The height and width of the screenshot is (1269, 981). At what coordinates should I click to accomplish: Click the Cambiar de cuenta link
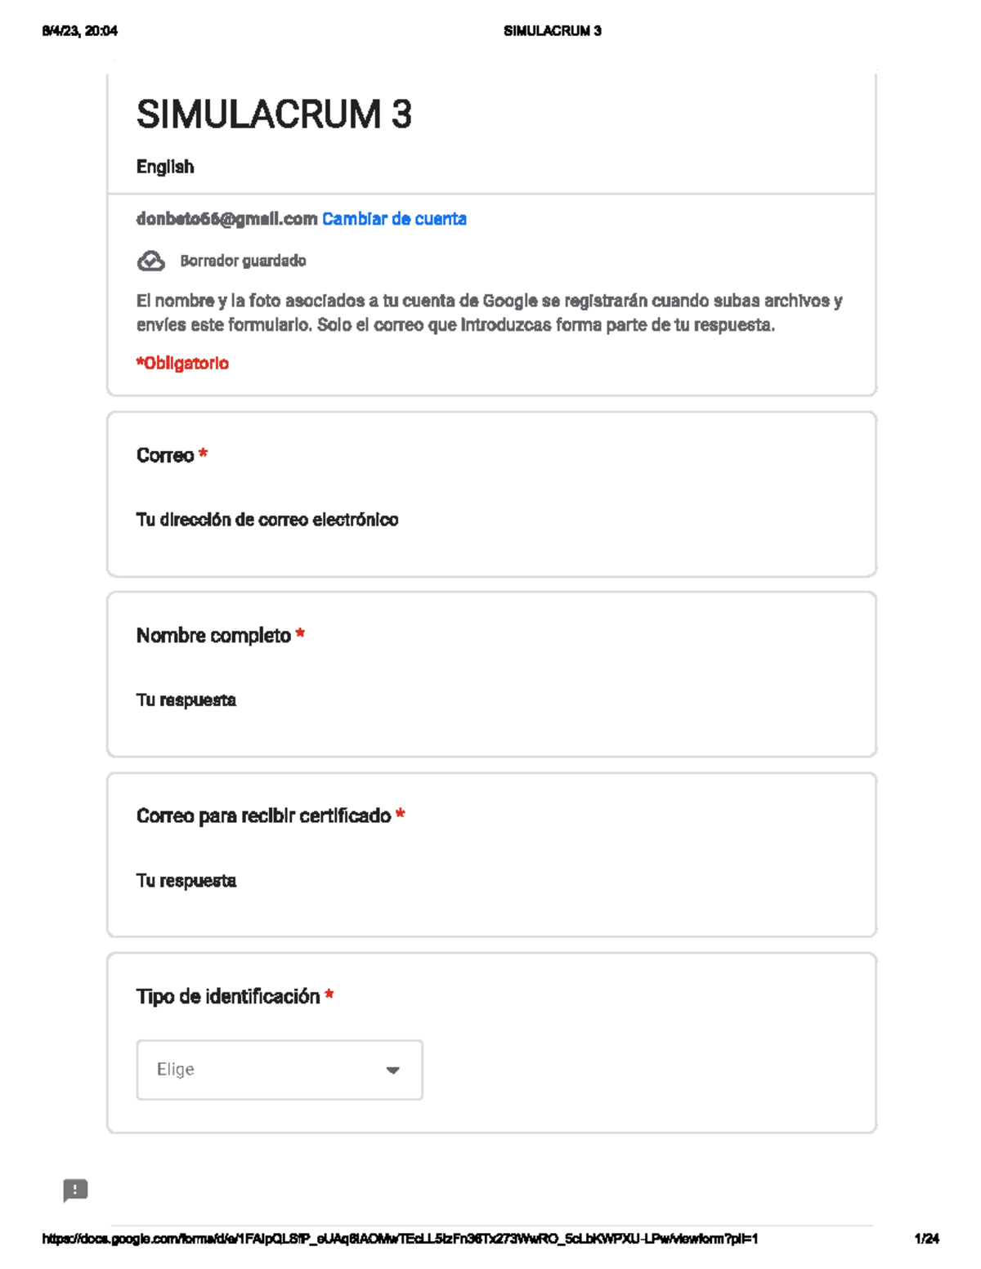coord(394,219)
